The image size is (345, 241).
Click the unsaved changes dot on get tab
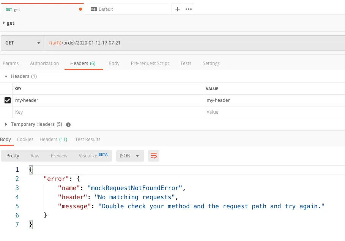click(x=80, y=9)
